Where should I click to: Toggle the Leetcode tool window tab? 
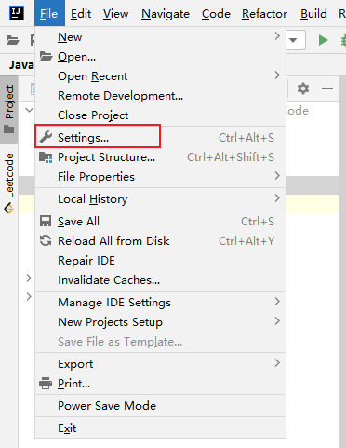(9, 183)
